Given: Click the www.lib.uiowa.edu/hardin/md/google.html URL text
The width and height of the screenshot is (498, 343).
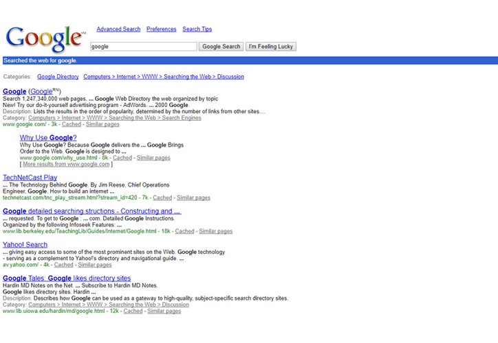Looking at the screenshot, I should [54, 311].
